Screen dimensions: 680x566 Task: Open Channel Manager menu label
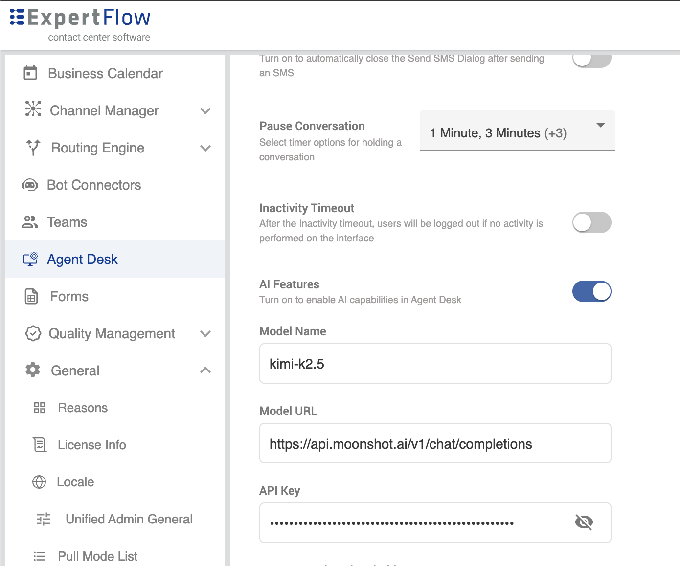[x=104, y=111]
